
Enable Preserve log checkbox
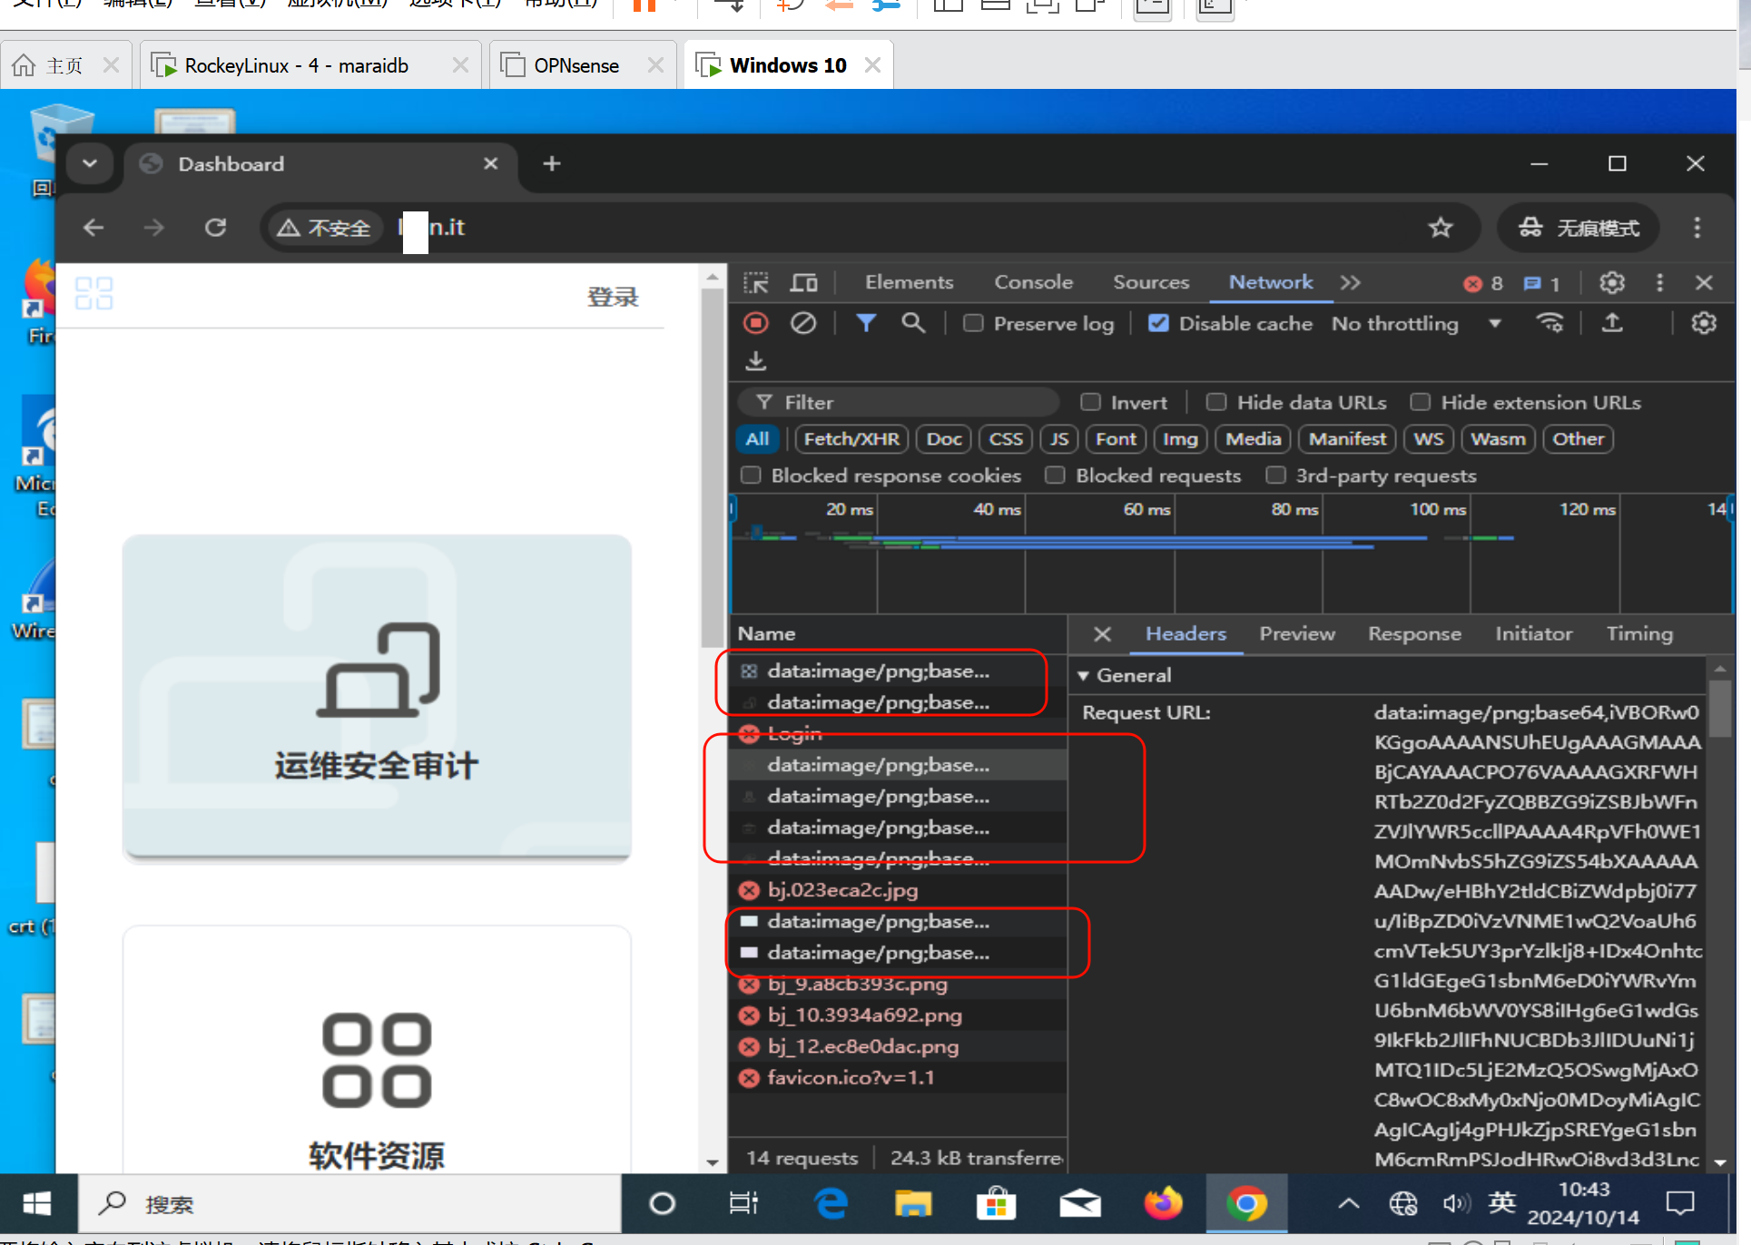coord(973,324)
